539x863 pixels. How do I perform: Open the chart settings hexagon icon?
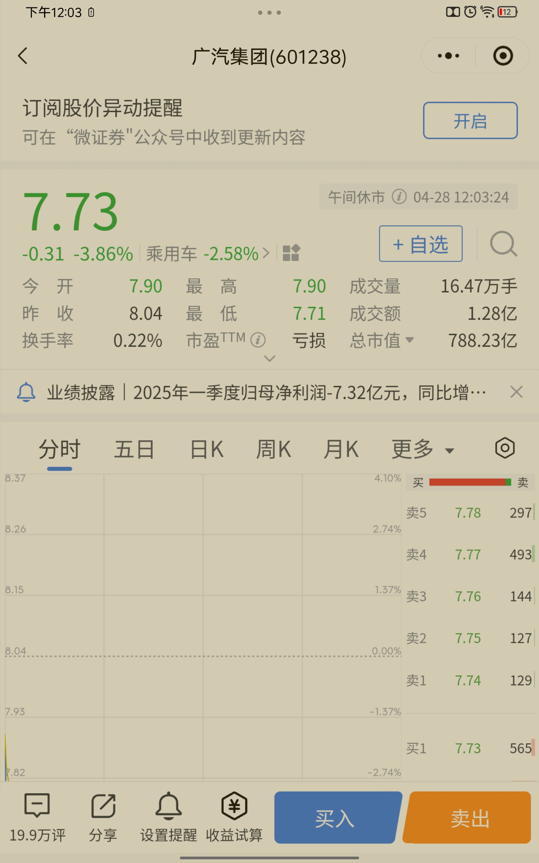click(505, 448)
